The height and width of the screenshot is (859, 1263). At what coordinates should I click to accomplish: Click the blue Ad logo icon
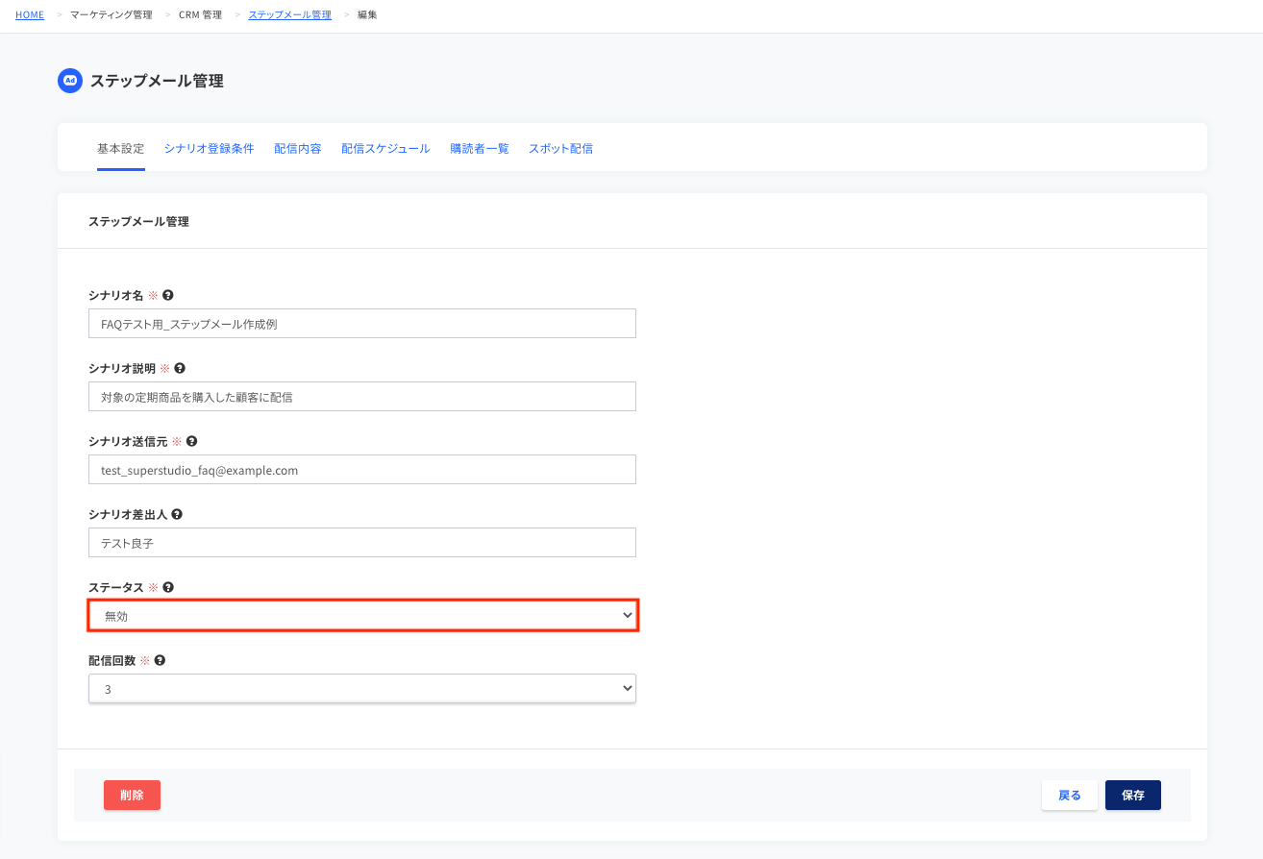pyautogui.click(x=70, y=81)
